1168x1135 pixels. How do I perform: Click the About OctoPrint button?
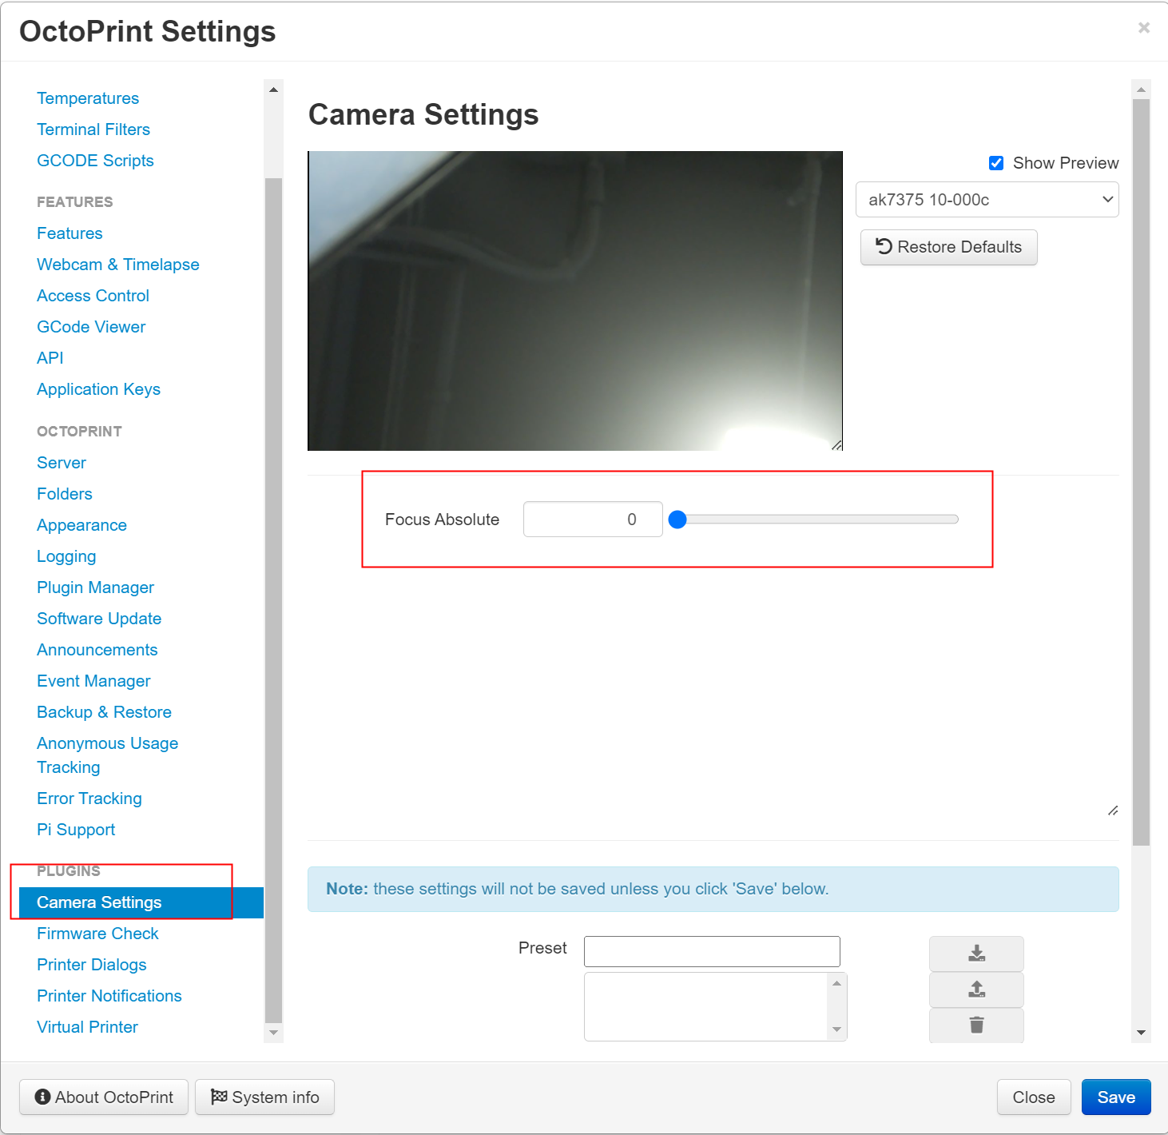pos(104,1097)
